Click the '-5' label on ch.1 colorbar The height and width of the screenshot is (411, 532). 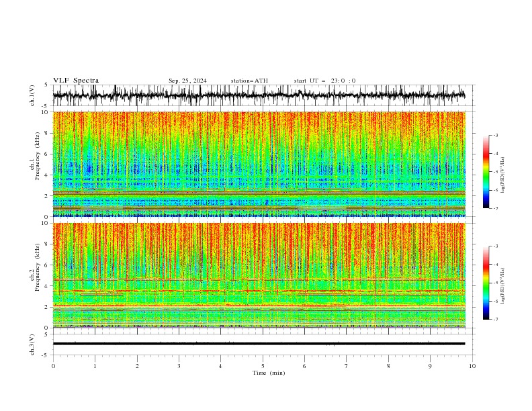[x=495, y=172]
